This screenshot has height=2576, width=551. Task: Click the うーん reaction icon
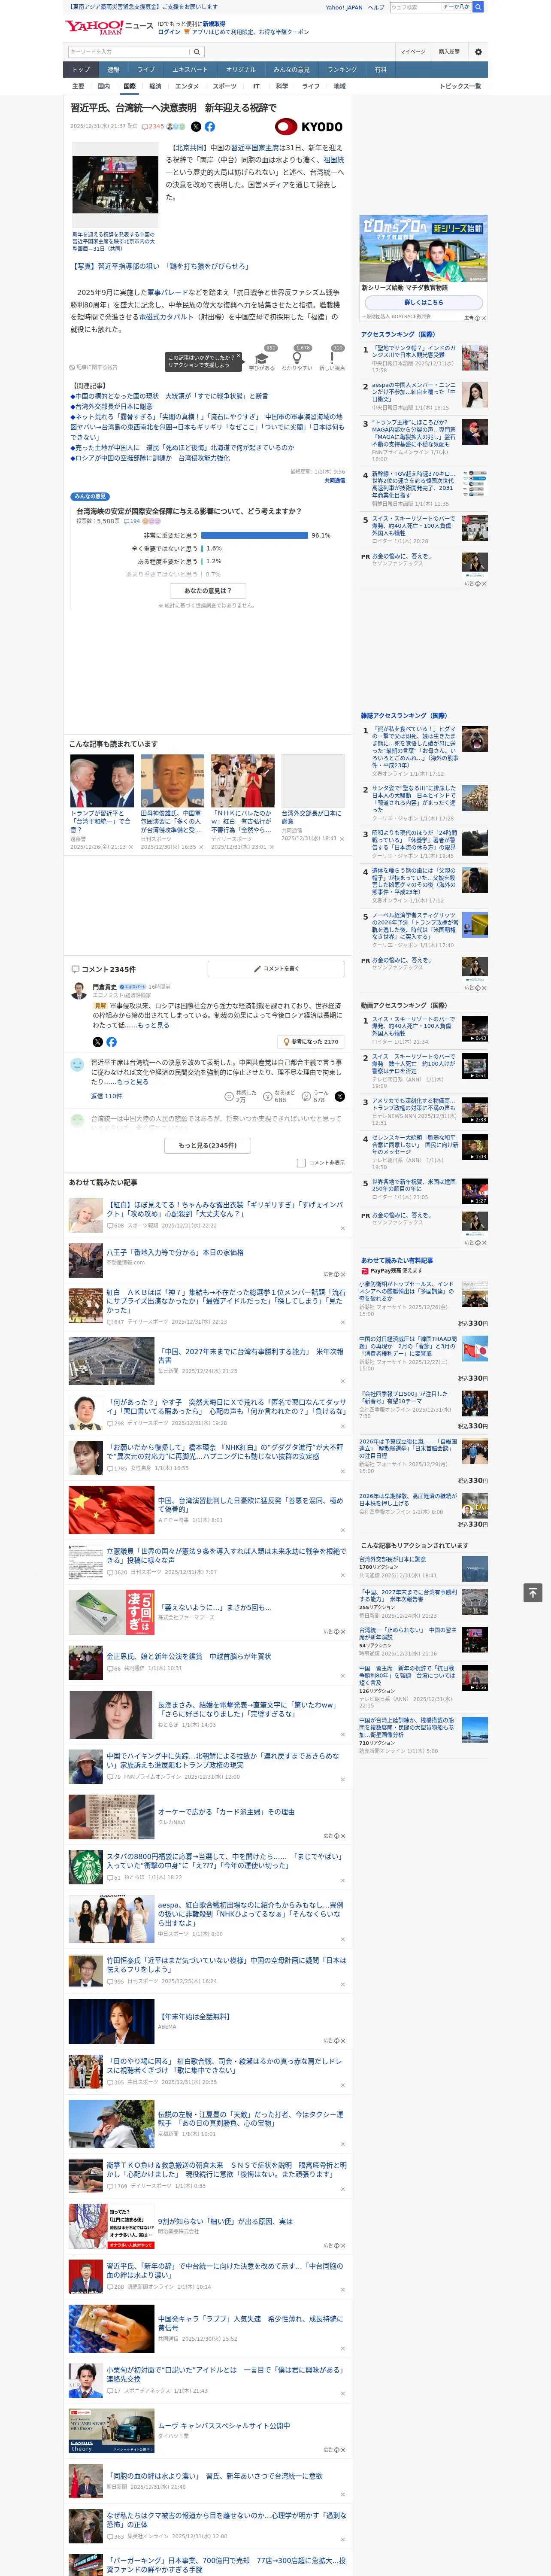point(306,1097)
